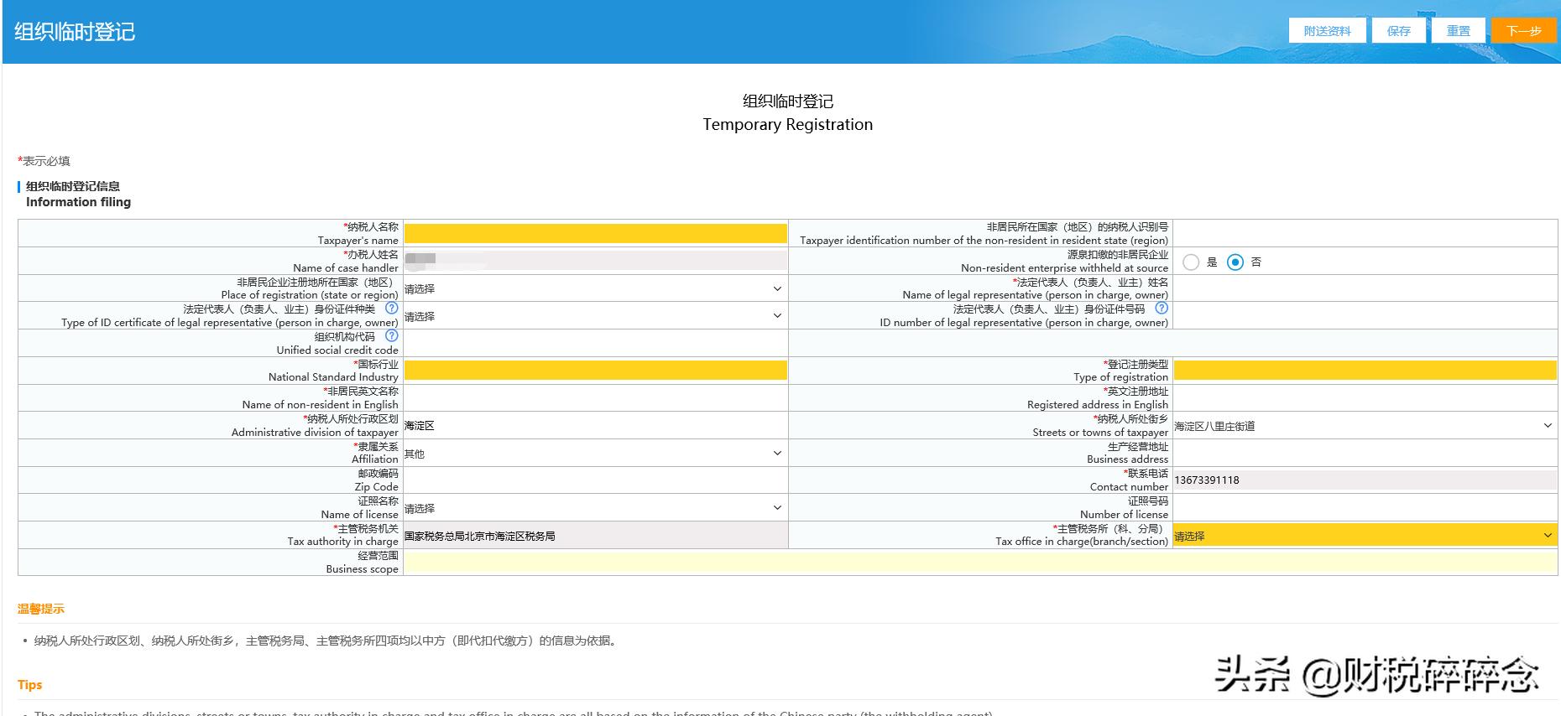This screenshot has width=1561, height=716.
Task: Click the Type of registration field
Action: pos(1364,371)
